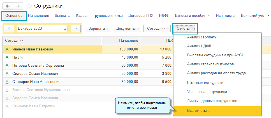Expand the Документы dropdown

coord(128,28)
